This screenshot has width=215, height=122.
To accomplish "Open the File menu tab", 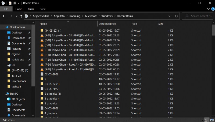I will click(x=6, y=9).
